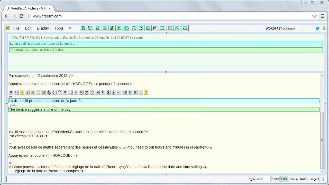Screen dimensions: 329x185
Task: Click the WORDFAST anywhere logo text
Action: point(280,29)
